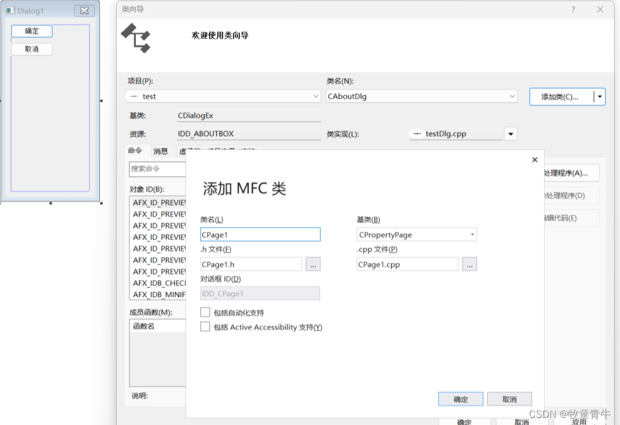This screenshot has width=620, height=425.
Task: Select the AFX_IDB_CHECK list item
Action: [159, 283]
